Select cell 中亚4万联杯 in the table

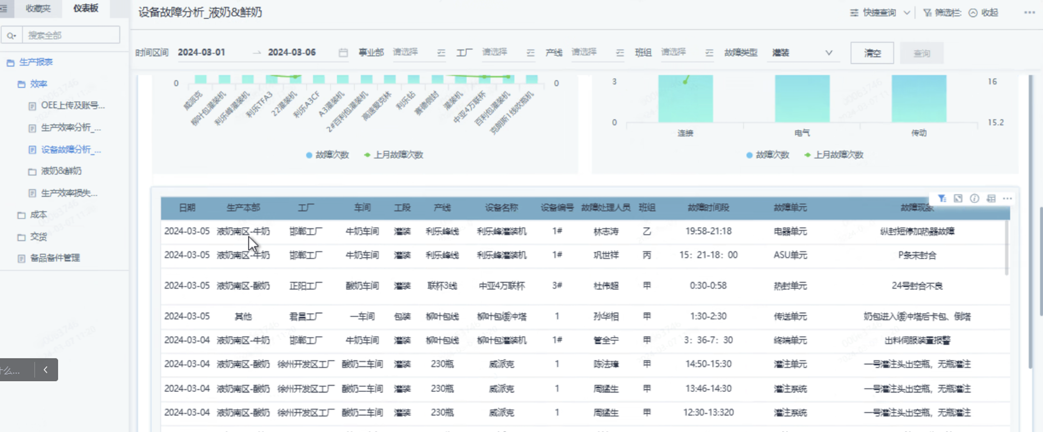pos(501,286)
